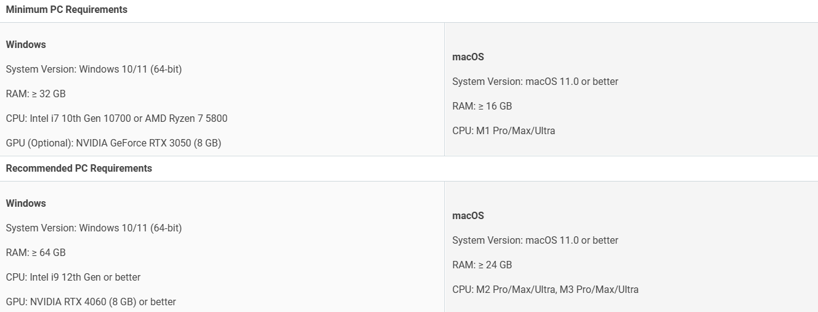Click the RAM ≥ 16 GB line
Viewport: 818px width, 312px height.
pos(482,106)
